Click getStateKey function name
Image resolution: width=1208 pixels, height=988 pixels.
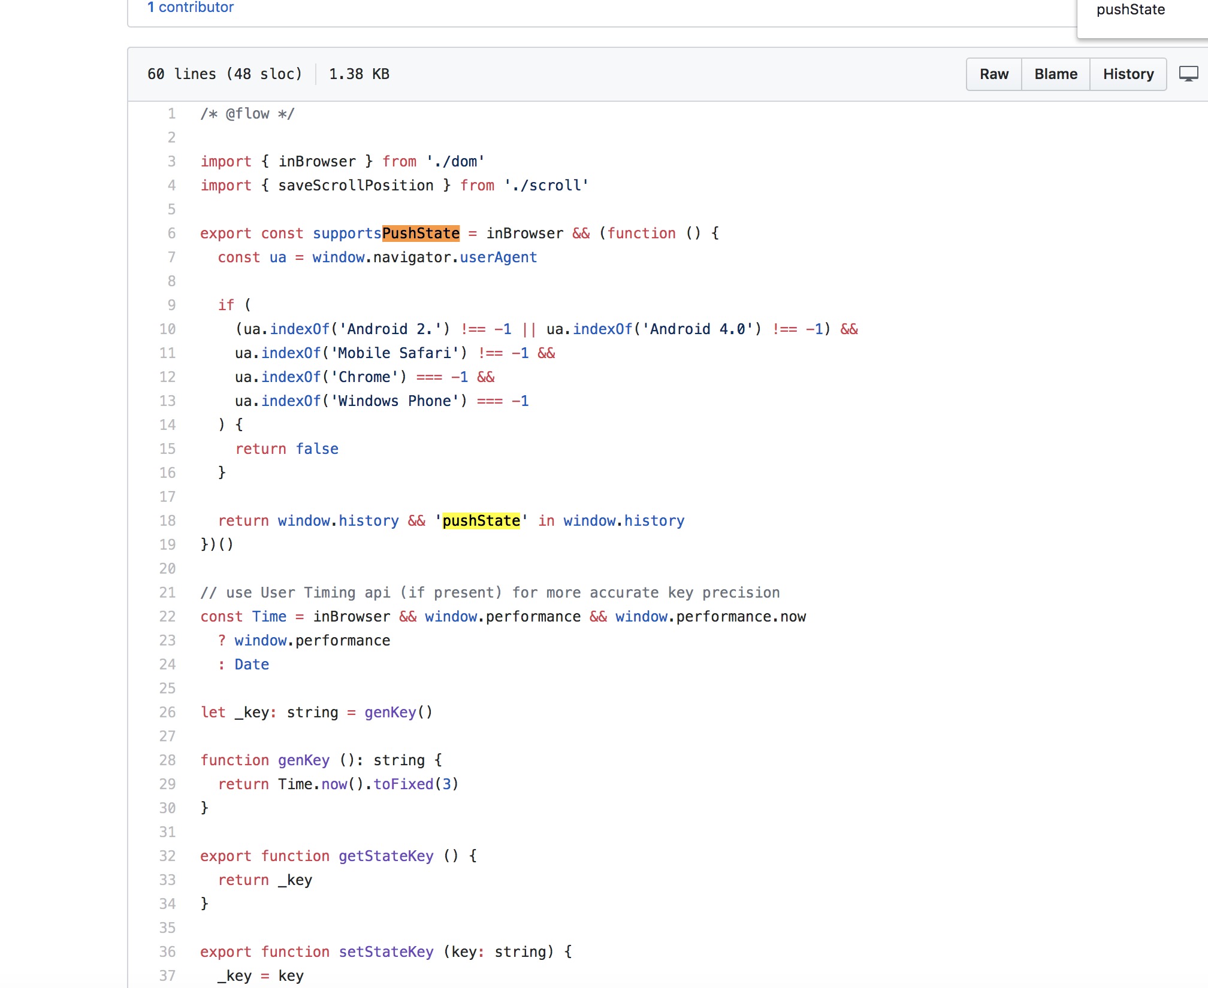coord(386,856)
